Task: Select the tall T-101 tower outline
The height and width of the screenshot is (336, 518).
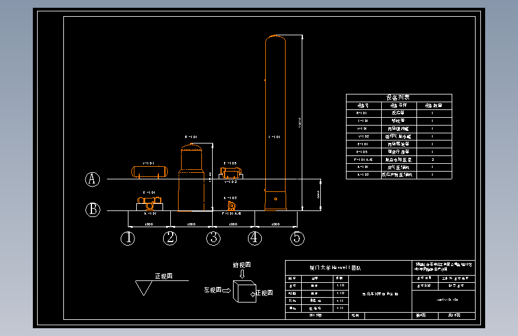Action: pos(275,123)
